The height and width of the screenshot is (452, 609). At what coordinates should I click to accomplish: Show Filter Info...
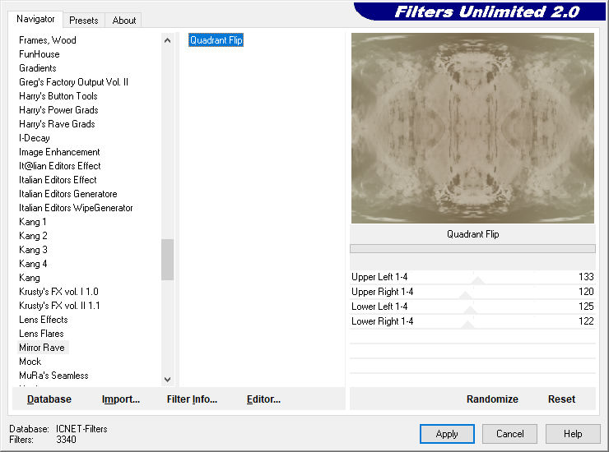(192, 399)
